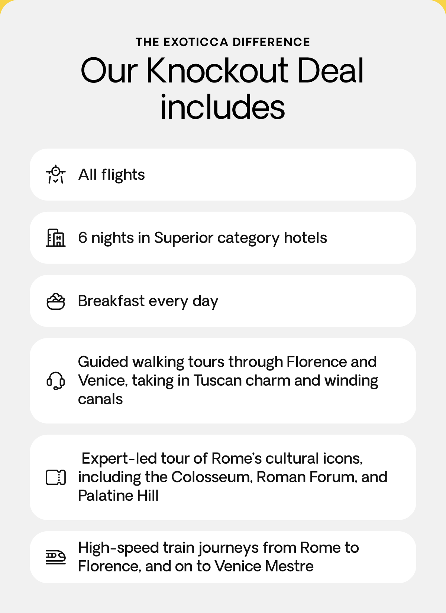
Task: Click THE EXOTICCA DIFFERENCE subtitle
Action: click(x=223, y=42)
